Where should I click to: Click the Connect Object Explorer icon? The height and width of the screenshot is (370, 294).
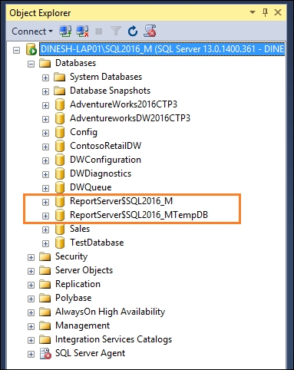(65, 31)
